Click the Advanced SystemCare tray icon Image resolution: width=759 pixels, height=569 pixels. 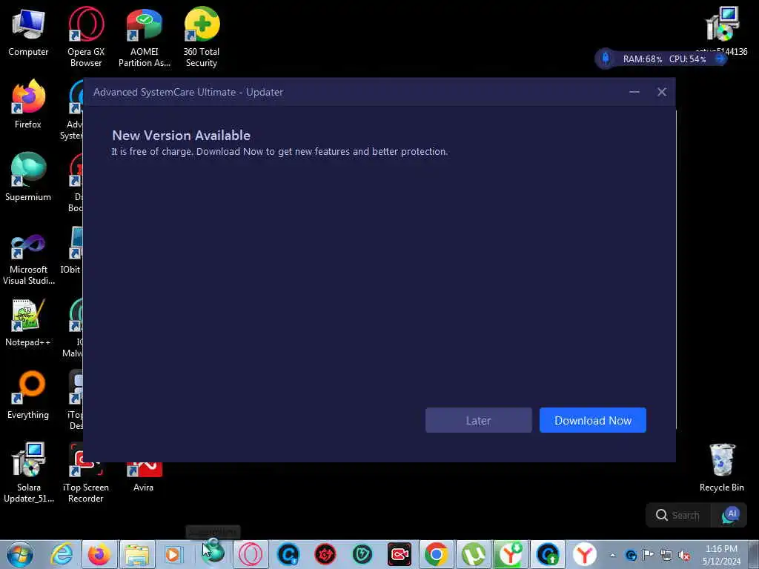[x=631, y=556]
